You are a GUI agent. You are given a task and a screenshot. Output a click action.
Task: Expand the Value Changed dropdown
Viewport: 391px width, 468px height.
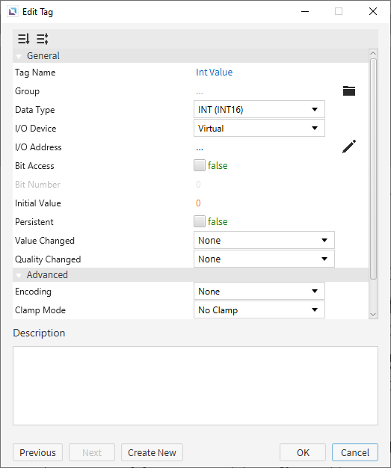tap(264, 240)
